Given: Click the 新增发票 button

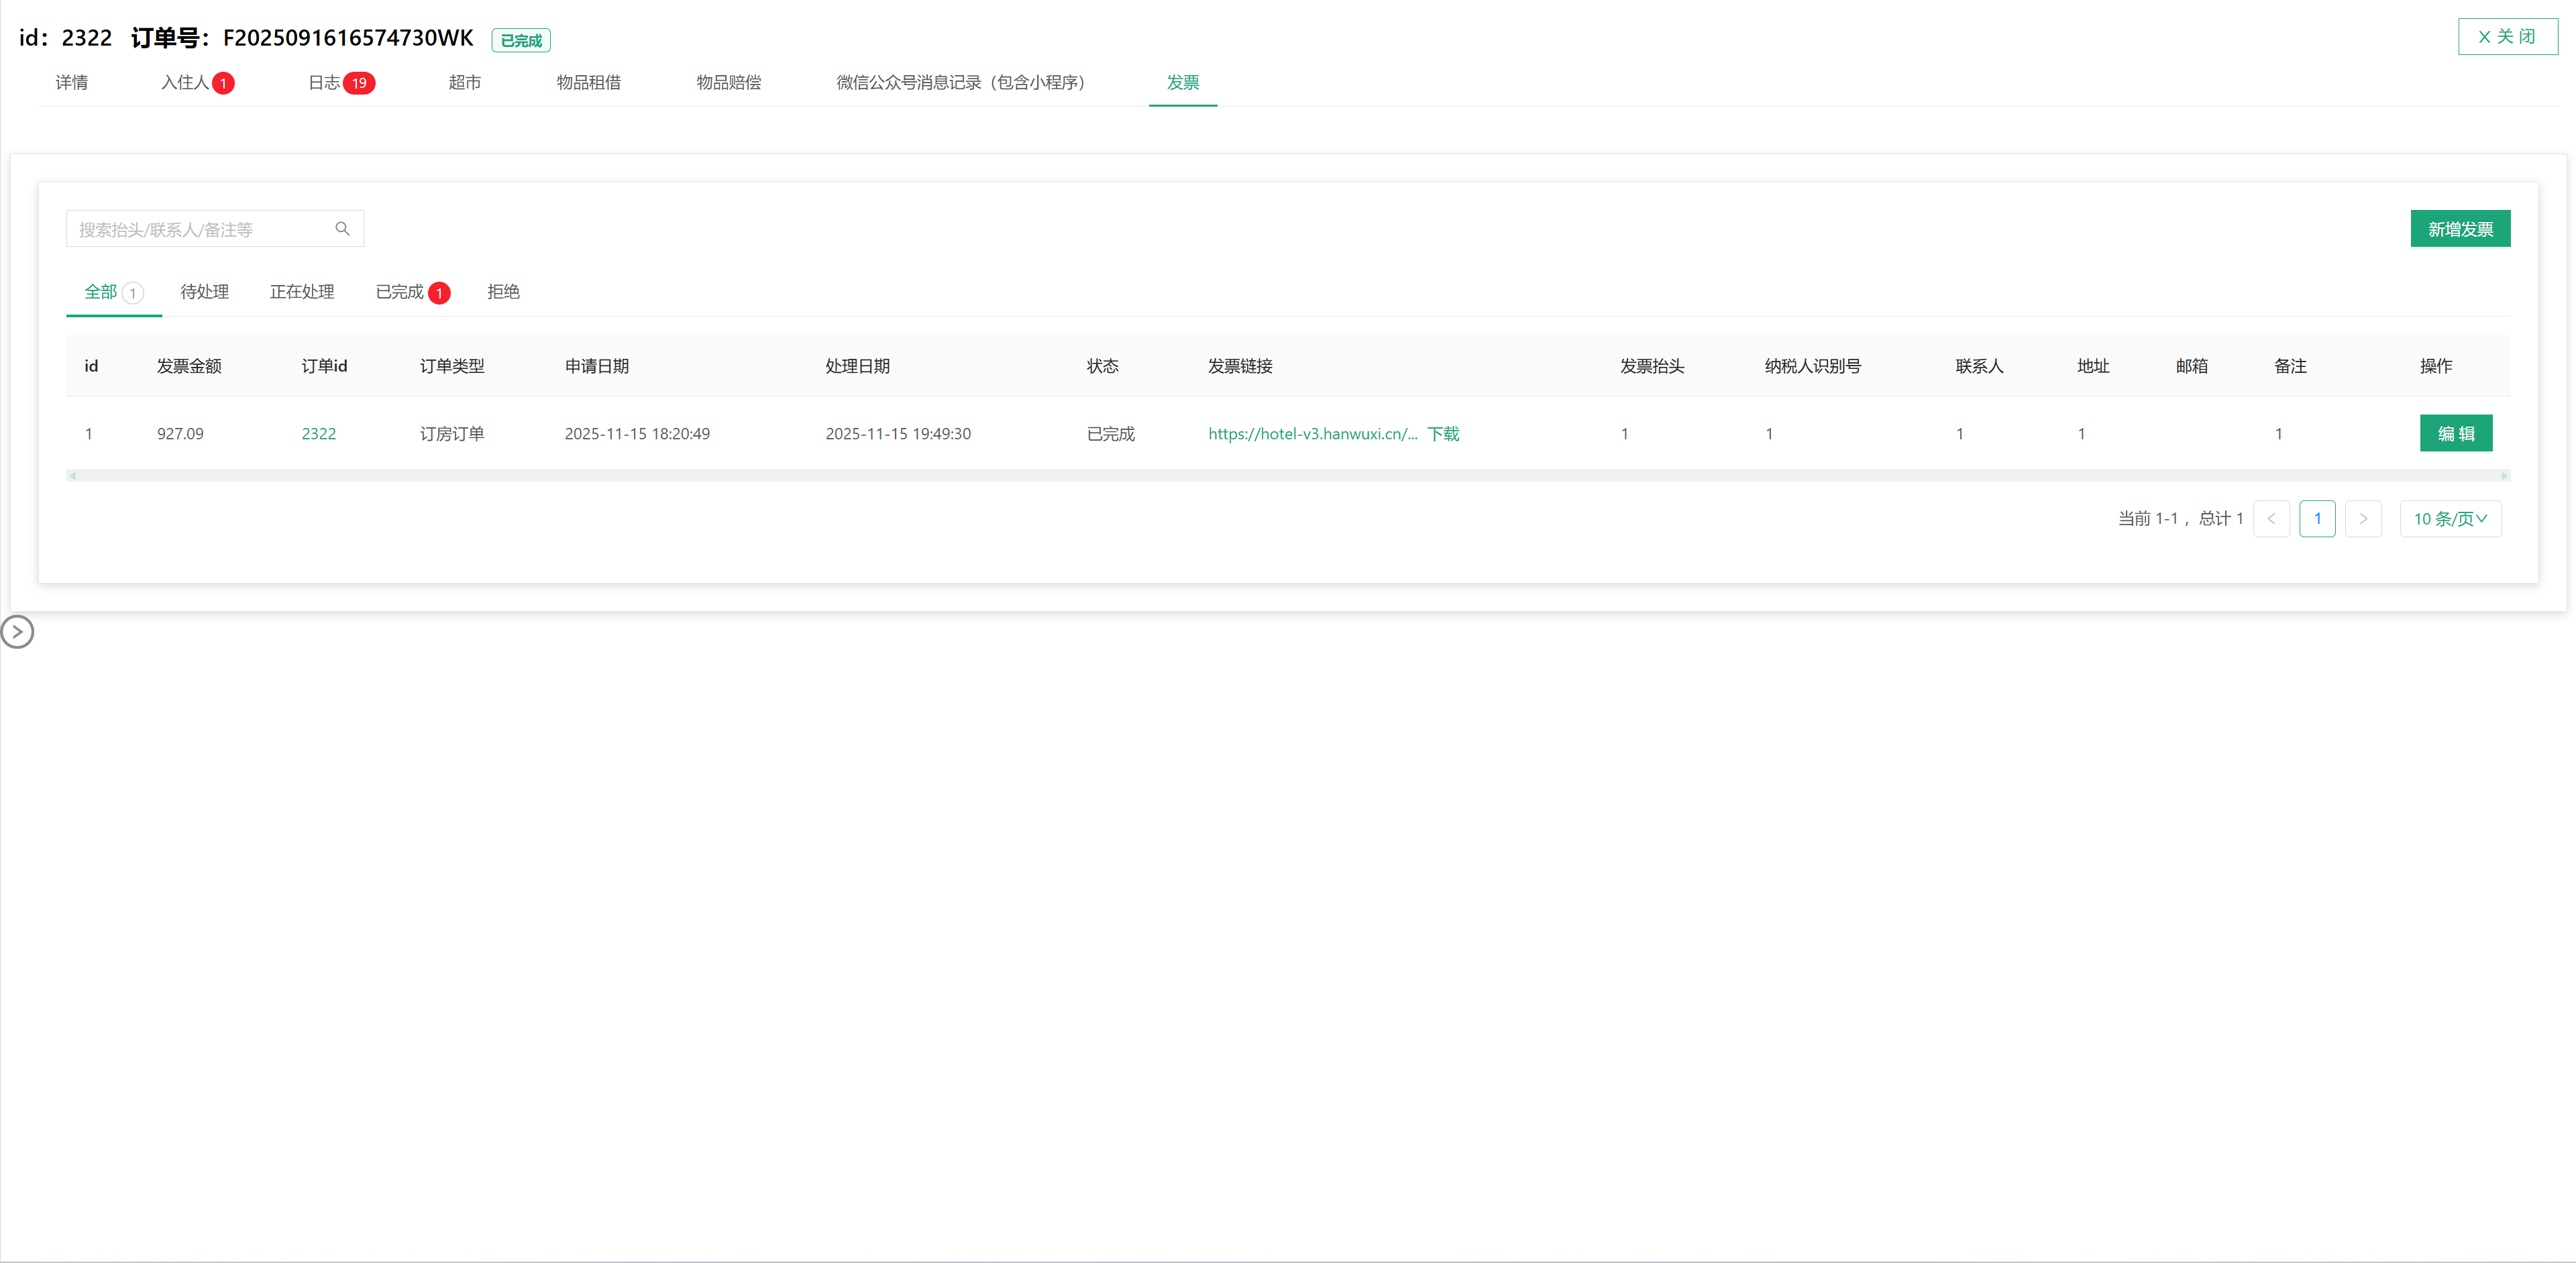Looking at the screenshot, I should [x=2460, y=229].
